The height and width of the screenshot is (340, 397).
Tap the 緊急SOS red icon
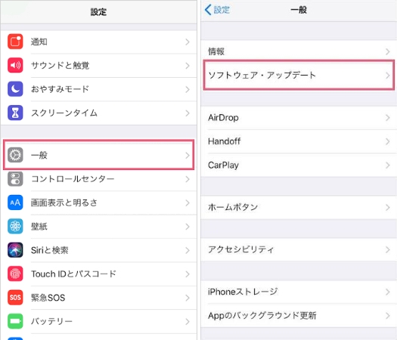pyautogui.click(x=15, y=297)
